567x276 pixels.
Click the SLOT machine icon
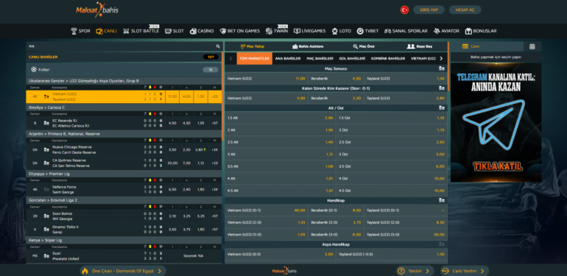(x=168, y=31)
